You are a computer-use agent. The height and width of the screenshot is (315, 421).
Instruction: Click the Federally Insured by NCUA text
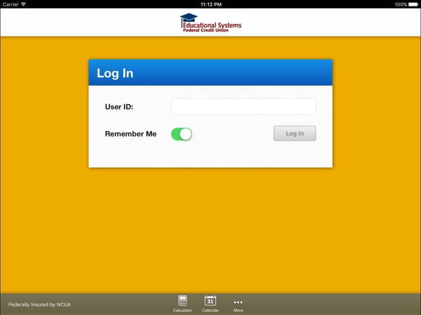coord(40,304)
